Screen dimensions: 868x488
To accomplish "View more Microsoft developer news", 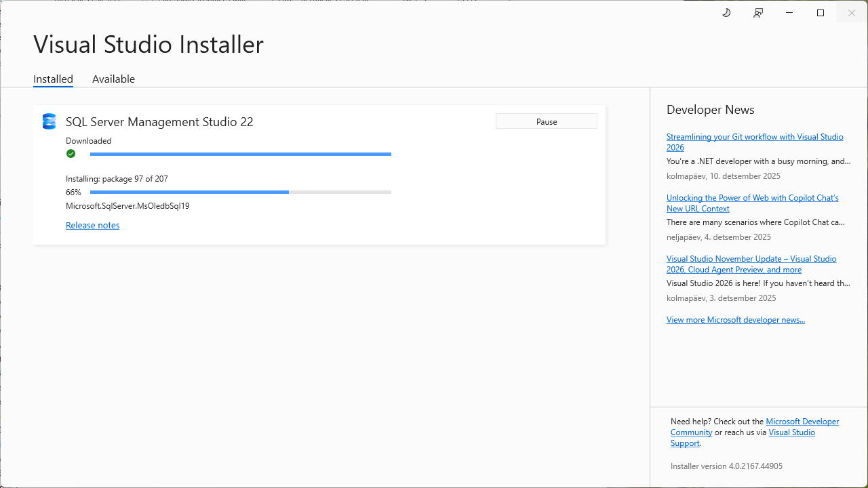I will click(735, 319).
